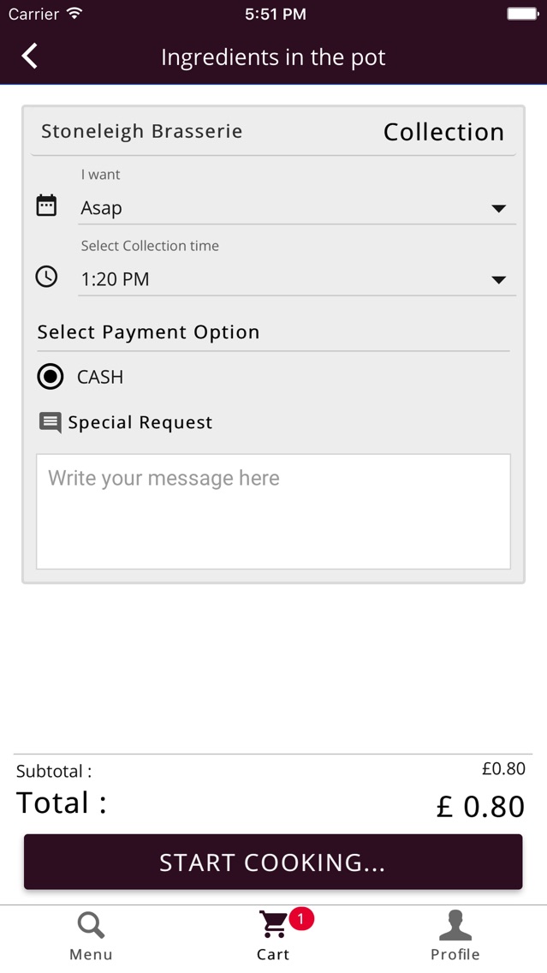Expand the 1:20 PM time dropdown arrow

pyautogui.click(x=498, y=280)
